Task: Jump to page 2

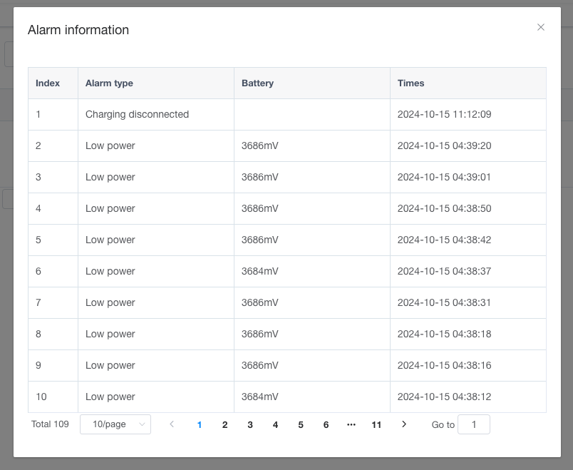Action: tap(224, 424)
